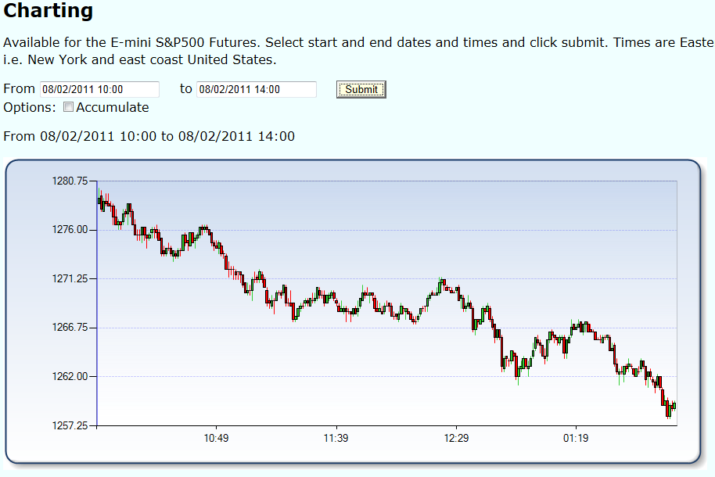Image resolution: width=715 pixels, height=477 pixels.
Task: Select the 1276.00 price axis label
Action: pyautogui.click(x=70, y=229)
